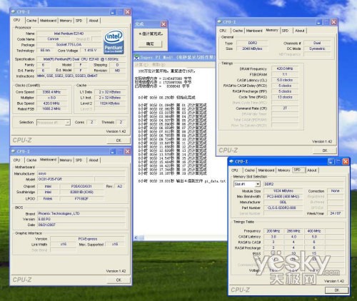Select CPU tab in CPU-Z motherboard window
The height and width of the screenshot is (301, 357).
tap(16, 160)
